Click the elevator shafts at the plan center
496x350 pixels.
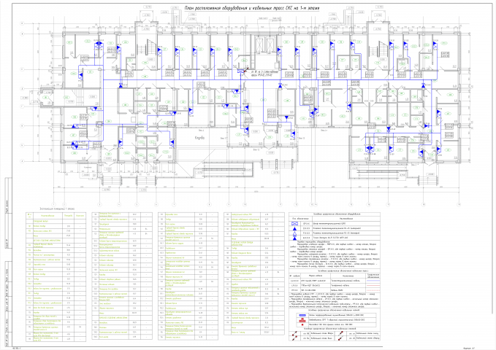266,45
